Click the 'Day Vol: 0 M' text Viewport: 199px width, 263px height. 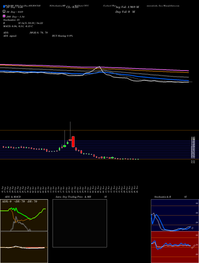[125, 12]
